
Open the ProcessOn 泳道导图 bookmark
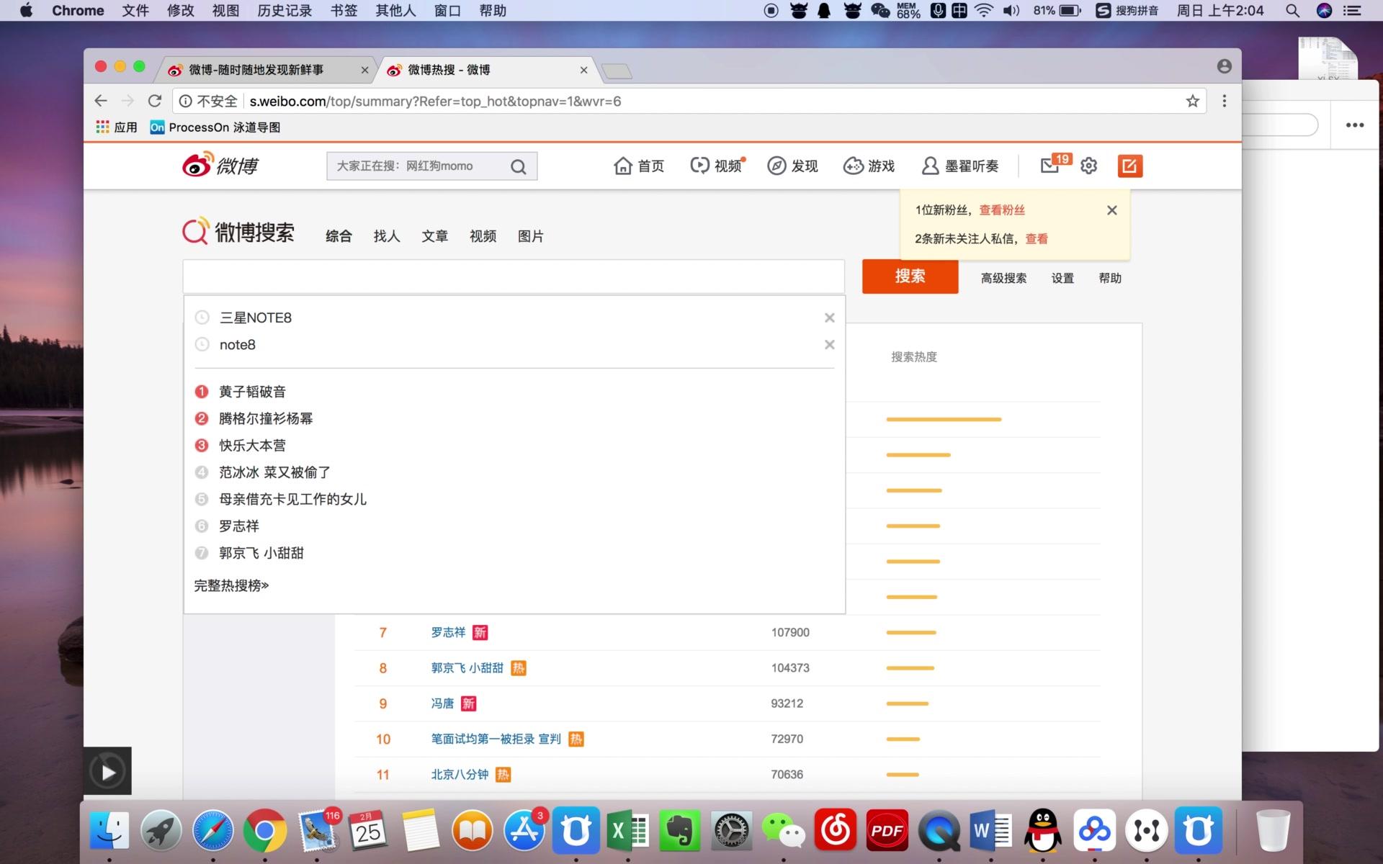coord(215,127)
